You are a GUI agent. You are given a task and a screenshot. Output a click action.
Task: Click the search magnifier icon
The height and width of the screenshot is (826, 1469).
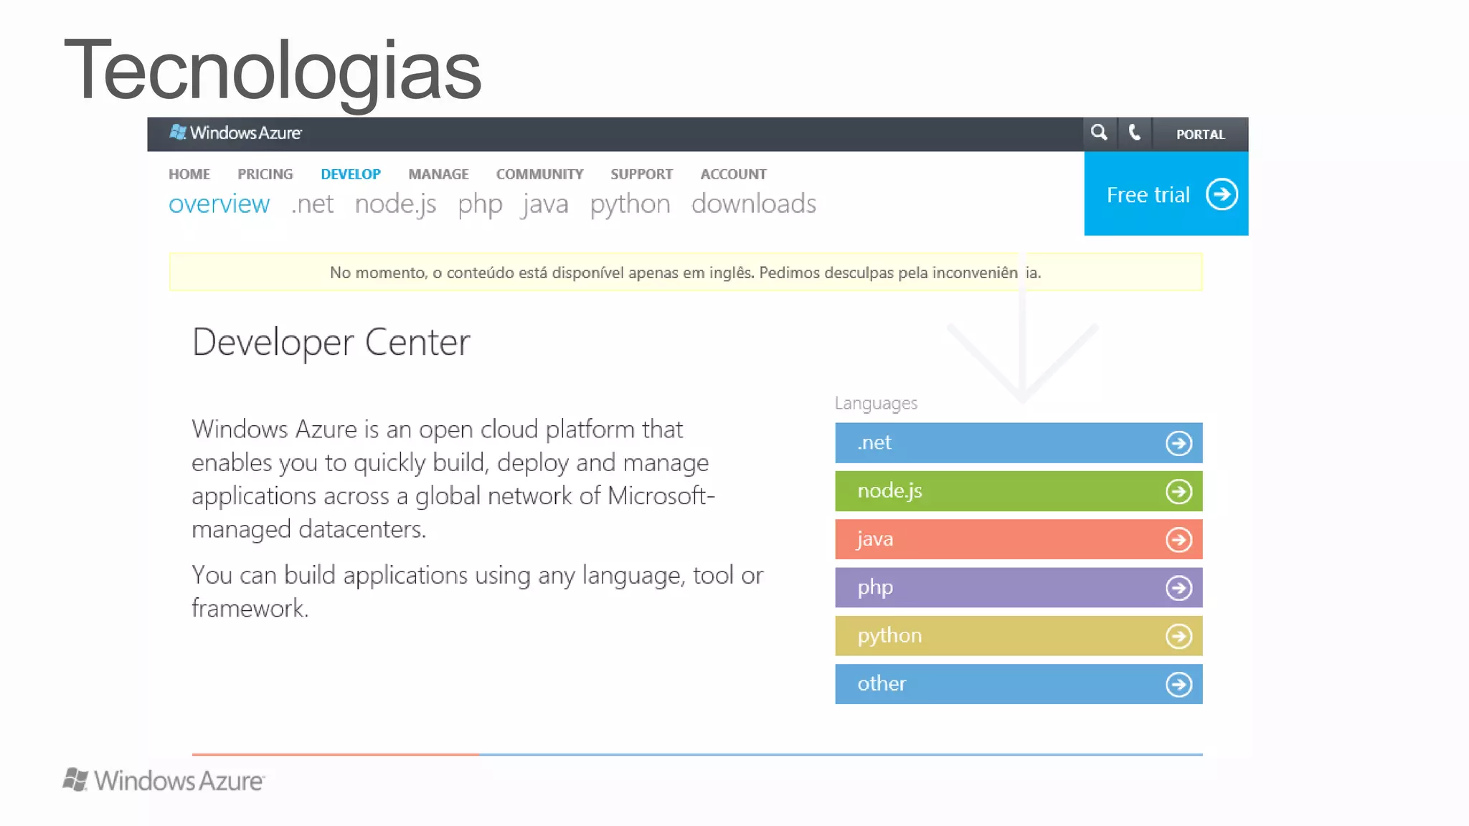[x=1099, y=133]
